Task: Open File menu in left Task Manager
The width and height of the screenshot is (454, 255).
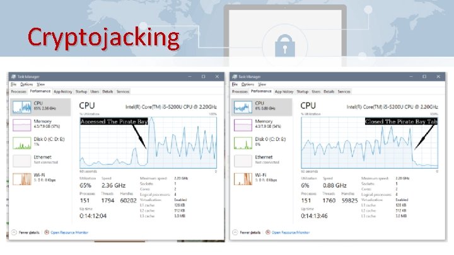Action: point(14,84)
